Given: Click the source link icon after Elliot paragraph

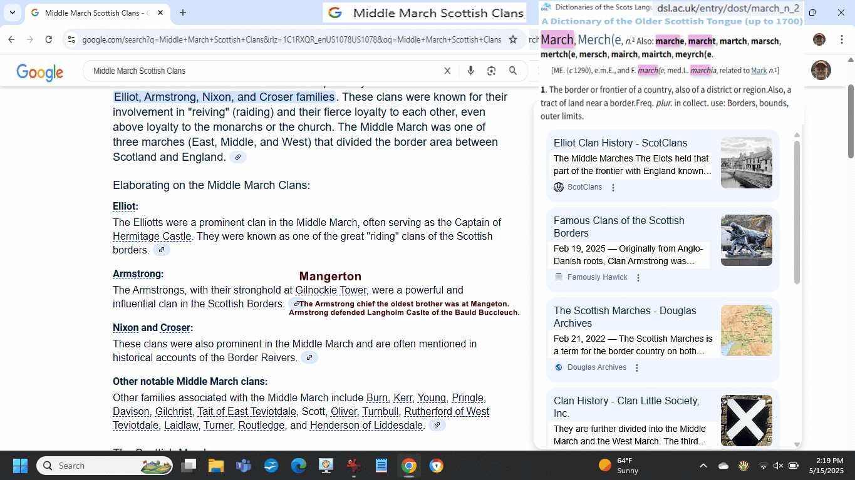Looking at the screenshot, I should 162,250.
